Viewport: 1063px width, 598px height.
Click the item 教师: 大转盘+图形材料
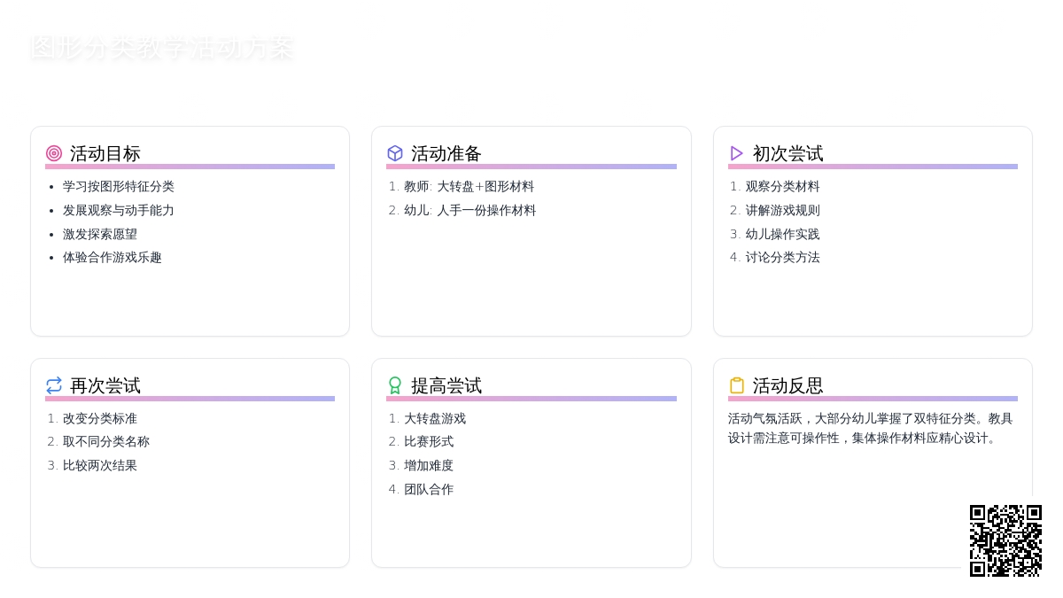pyautogui.click(x=469, y=187)
